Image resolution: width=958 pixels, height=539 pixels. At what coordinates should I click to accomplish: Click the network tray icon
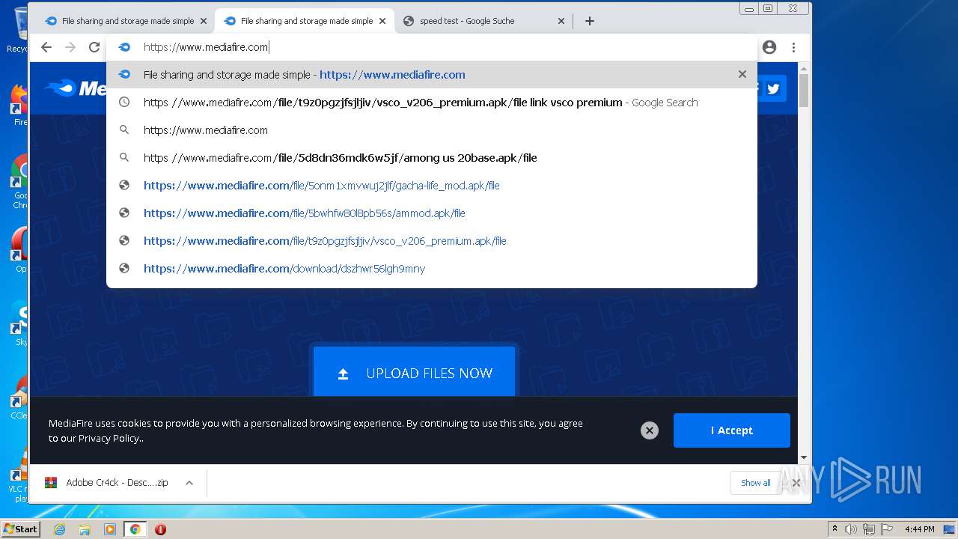[869, 529]
